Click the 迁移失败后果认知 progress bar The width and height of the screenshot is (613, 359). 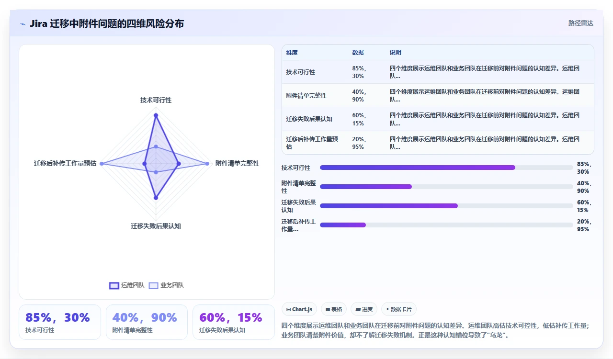point(446,206)
